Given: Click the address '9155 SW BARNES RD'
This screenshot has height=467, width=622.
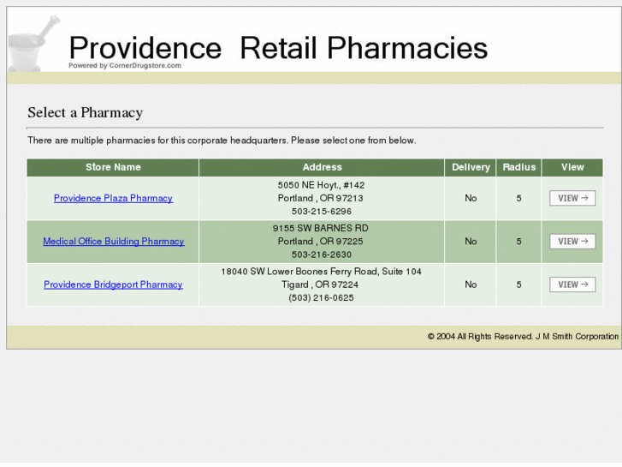Looking at the screenshot, I should pos(321,228).
